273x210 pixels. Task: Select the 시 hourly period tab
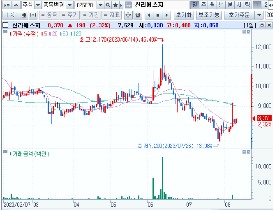[x=239, y=5]
